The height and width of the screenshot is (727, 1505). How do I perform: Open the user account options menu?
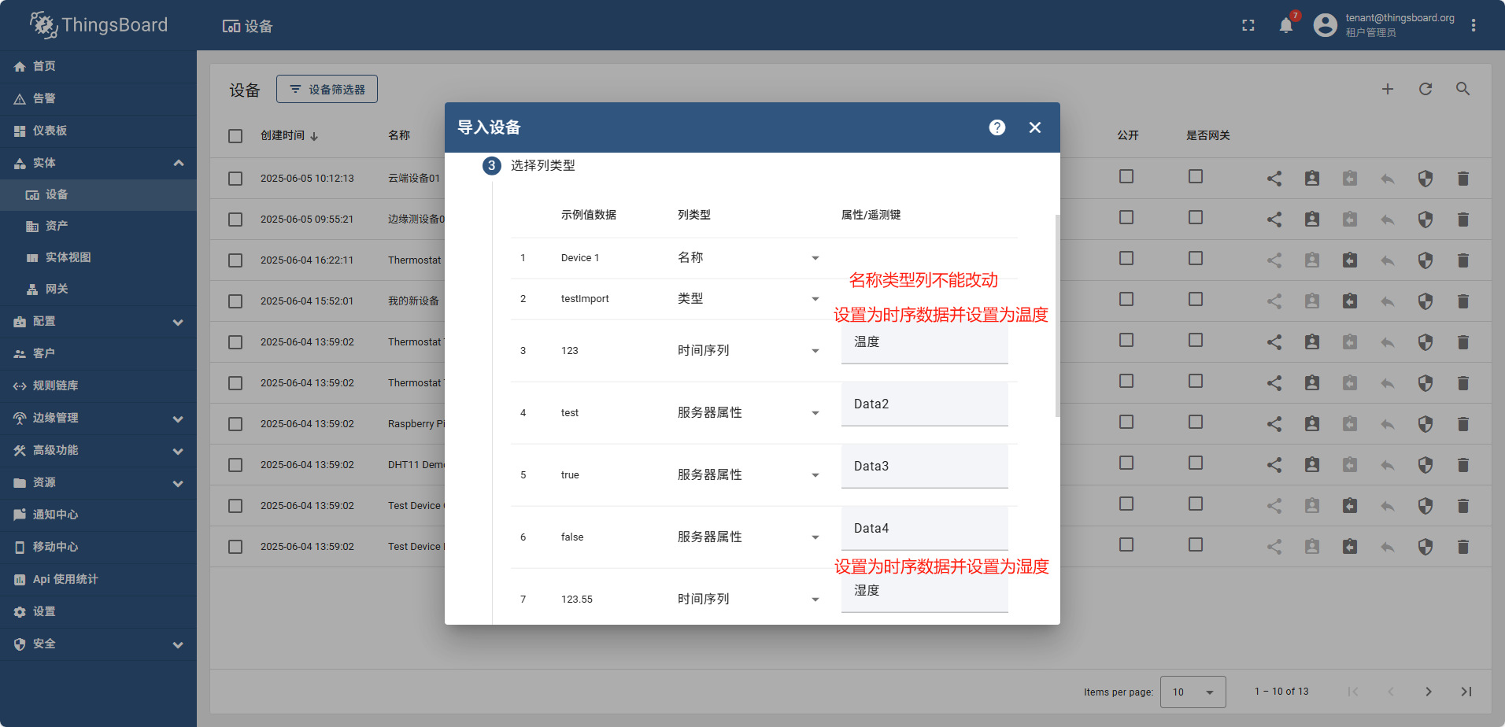tap(1474, 25)
